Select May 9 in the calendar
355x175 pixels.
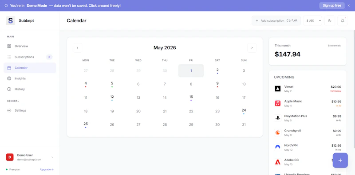tap(217, 84)
